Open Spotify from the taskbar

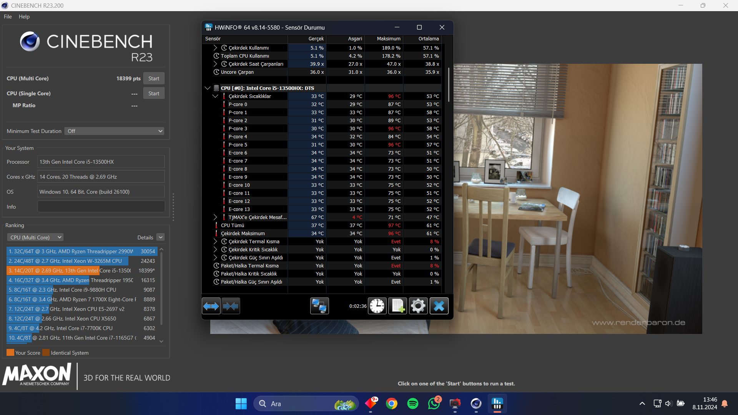(x=413, y=404)
